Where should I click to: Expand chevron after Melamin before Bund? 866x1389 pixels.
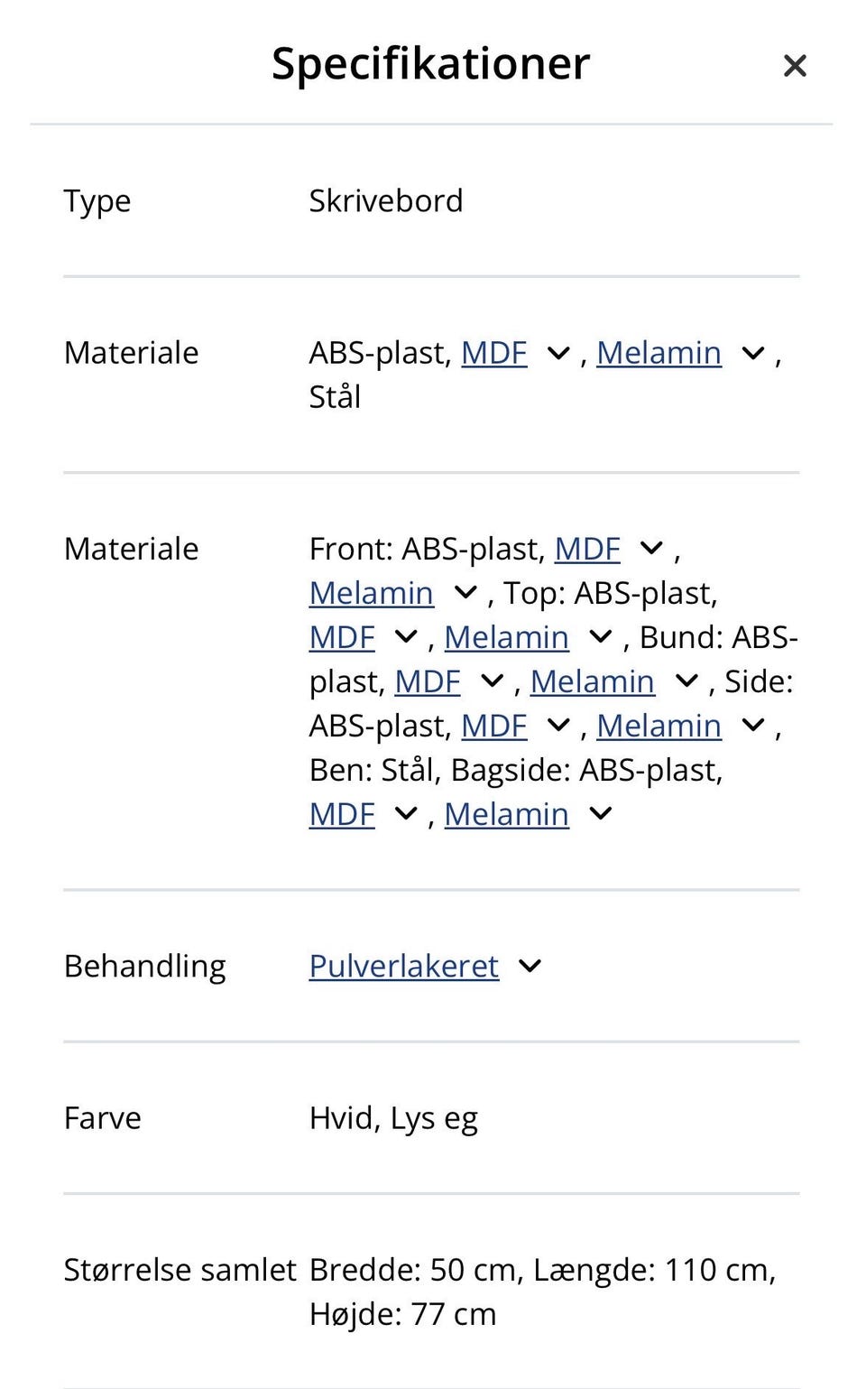pos(601,637)
